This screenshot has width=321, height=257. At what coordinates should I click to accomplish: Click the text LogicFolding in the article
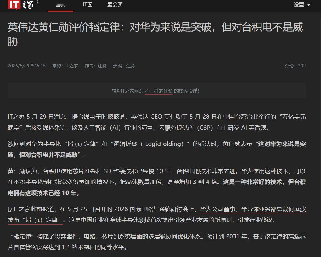163,144
